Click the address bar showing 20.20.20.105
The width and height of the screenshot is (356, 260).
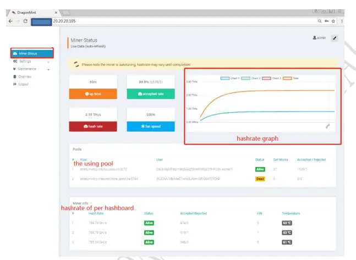pyautogui.click(x=184, y=21)
